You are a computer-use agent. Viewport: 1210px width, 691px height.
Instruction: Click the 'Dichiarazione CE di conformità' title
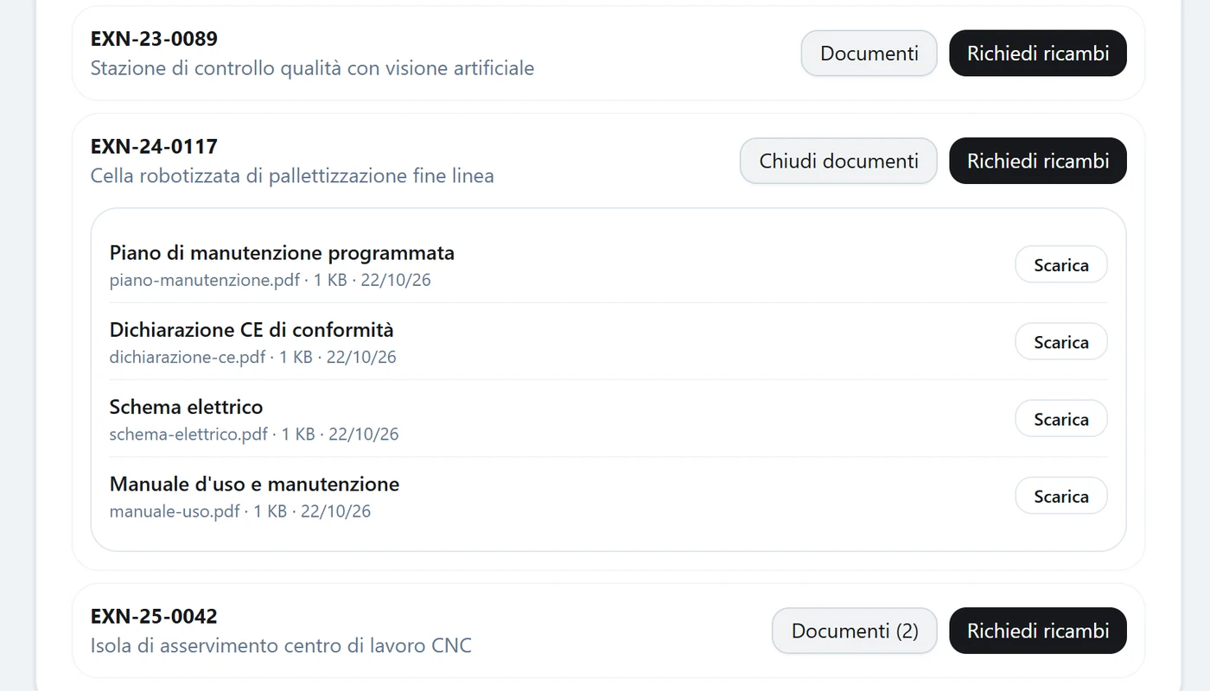coord(252,330)
